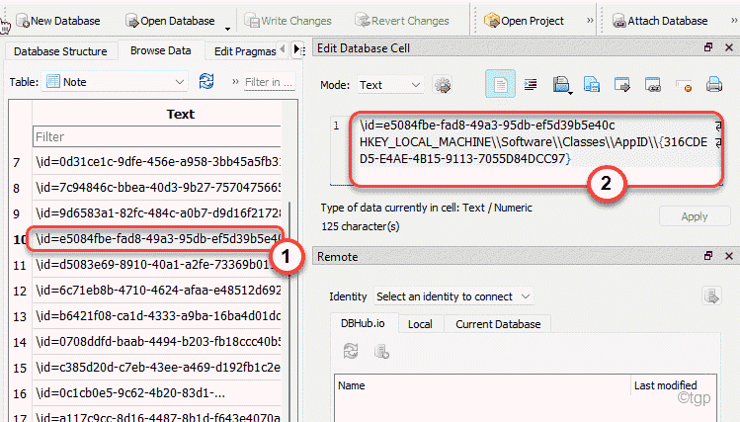Switch to the Local tab
Image resolution: width=740 pixels, height=422 pixels.
click(420, 324)
